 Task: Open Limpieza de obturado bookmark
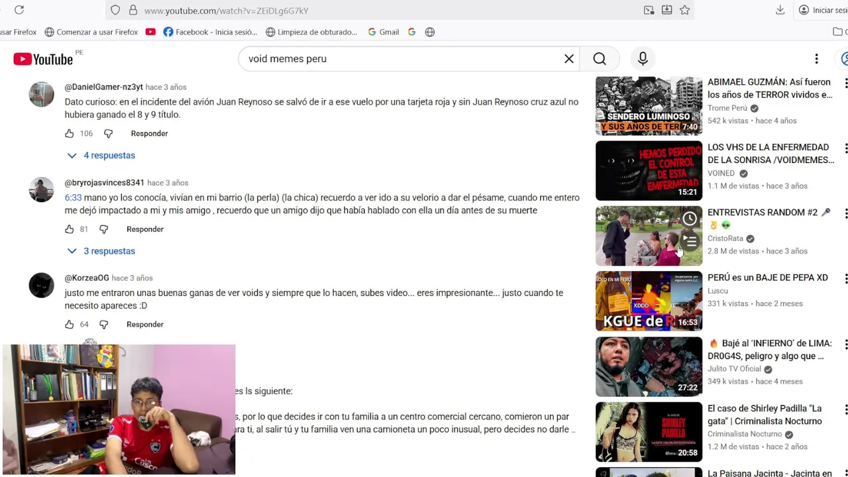tap(311, 32)
